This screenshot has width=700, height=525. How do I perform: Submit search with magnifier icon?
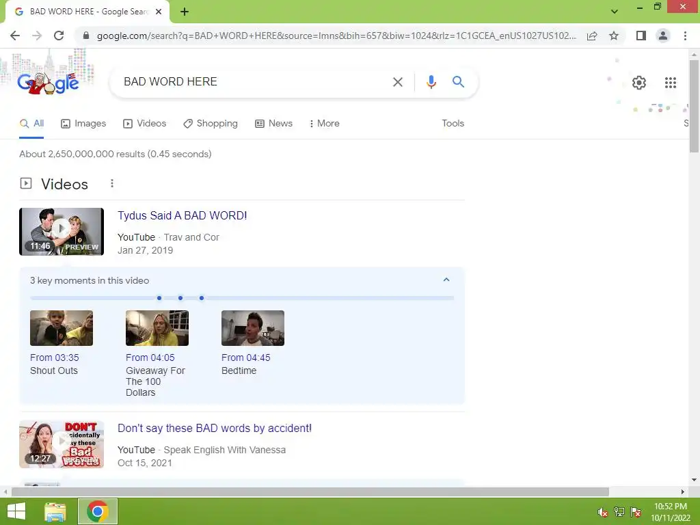pos(458,82)
